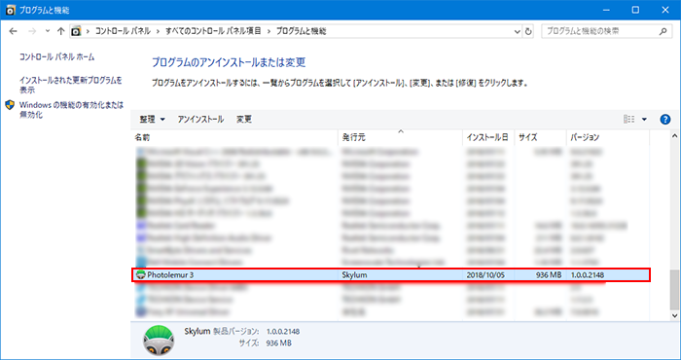The width and height of the screenshot is (681, 360).
Task: Click the vertical scrollbar thumb
Action: click(674, 289)
